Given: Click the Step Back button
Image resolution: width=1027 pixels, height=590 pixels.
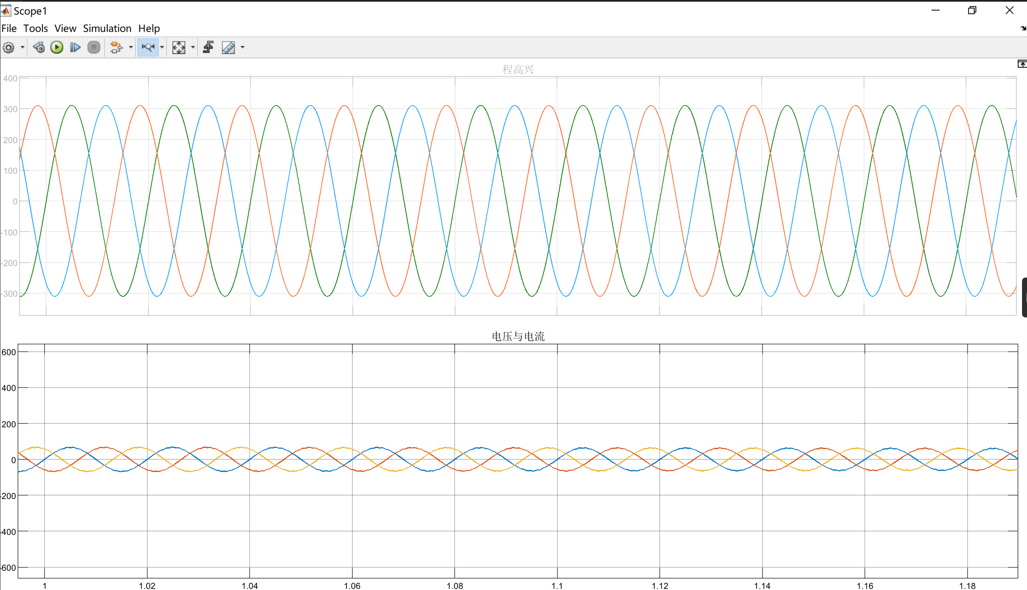Looking at the screenshot, I should tap(39, 47).
